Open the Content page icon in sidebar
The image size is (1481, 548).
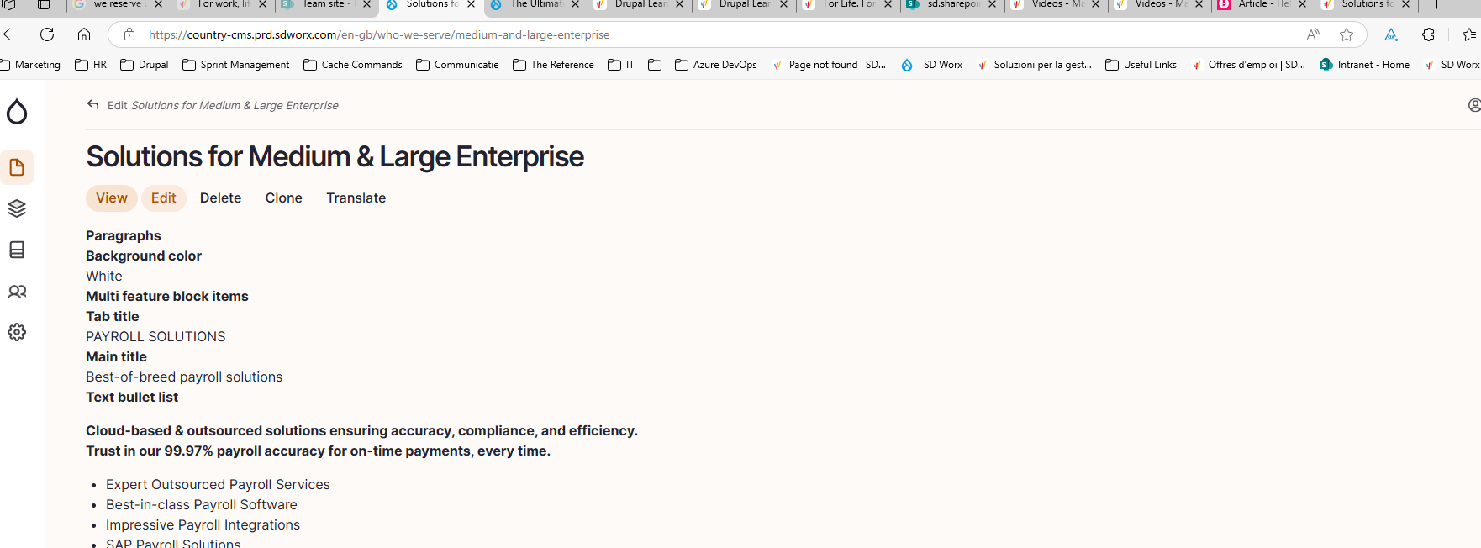point(17,167)
